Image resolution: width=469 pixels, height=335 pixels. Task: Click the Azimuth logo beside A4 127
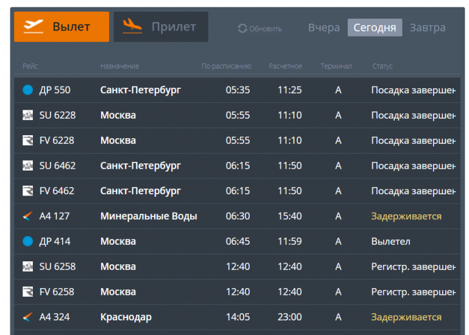27,216
